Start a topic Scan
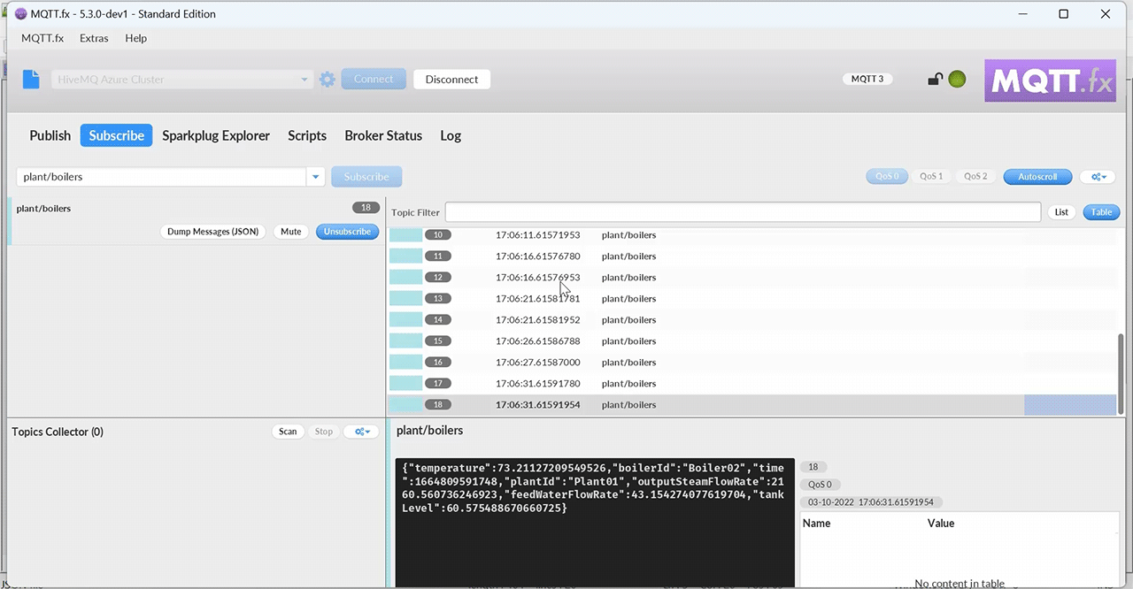The height and width of the screenshot is (589, 1133). (288, 432)
